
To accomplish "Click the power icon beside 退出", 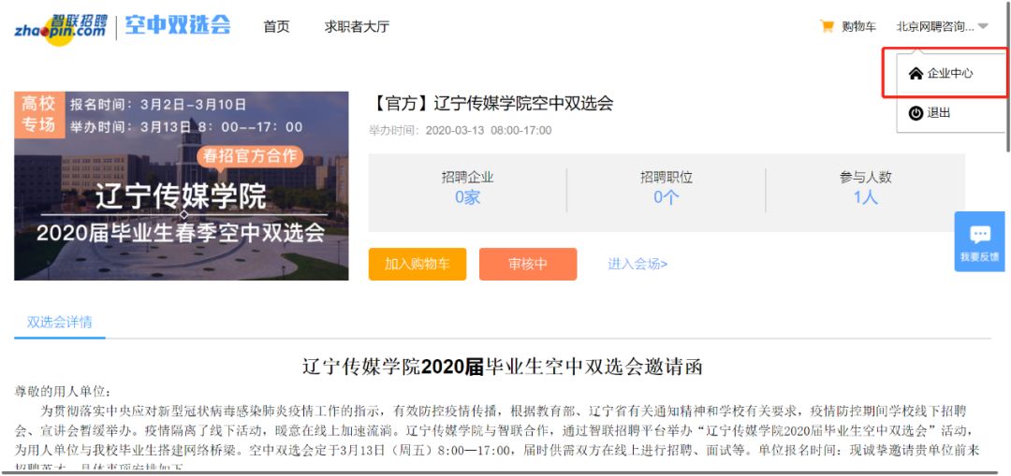I will [x=916, y=113].
